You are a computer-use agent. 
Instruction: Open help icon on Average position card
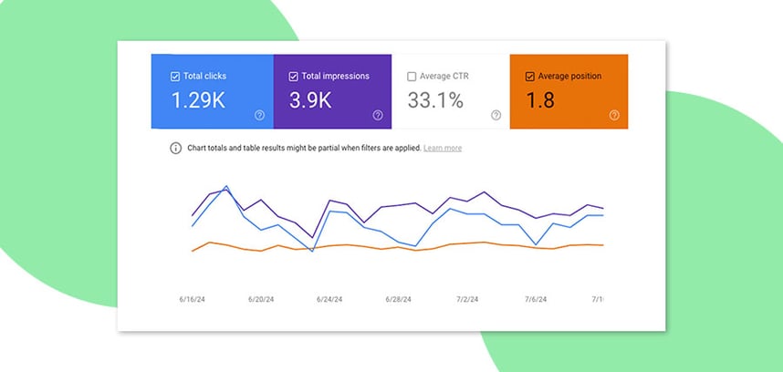(x=614, y=115)
